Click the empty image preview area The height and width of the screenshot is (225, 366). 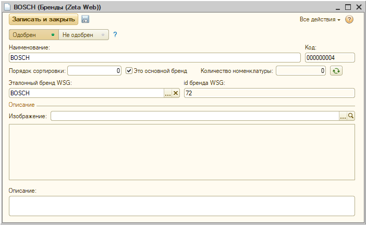pos(182,152)
